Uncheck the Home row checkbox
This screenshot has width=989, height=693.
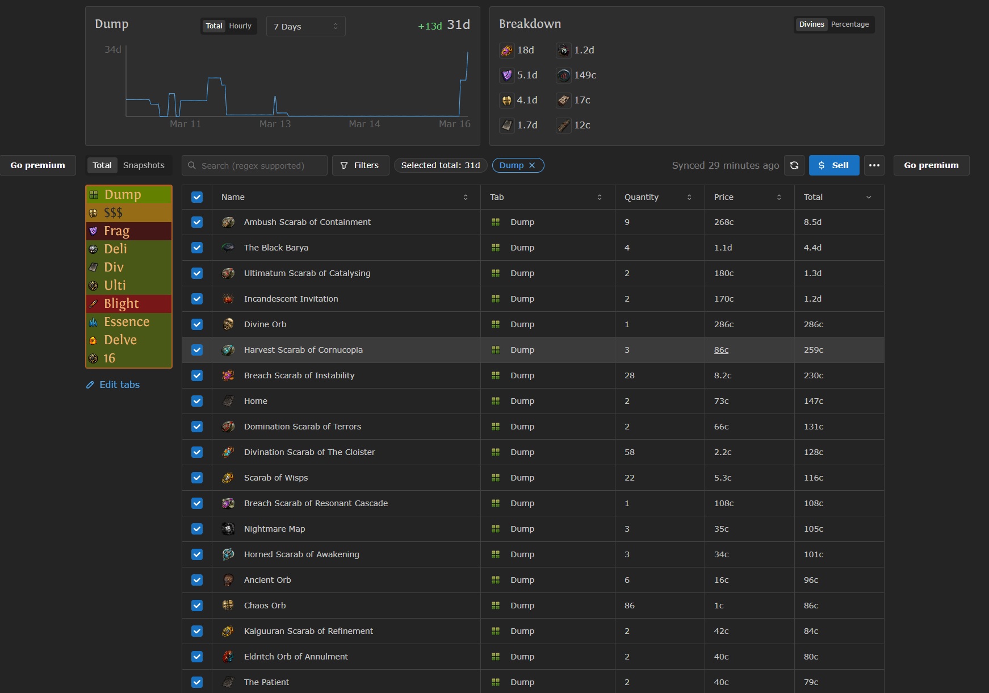pos(197,401)
